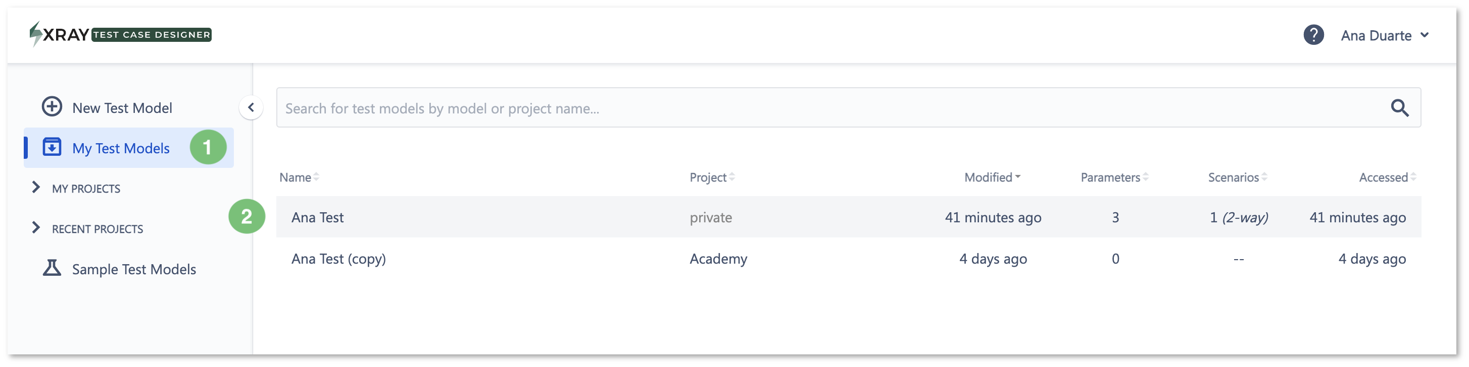Open the Ana Test (copy) model
This screenshot has width=1469, height=367.
(338, 259)
